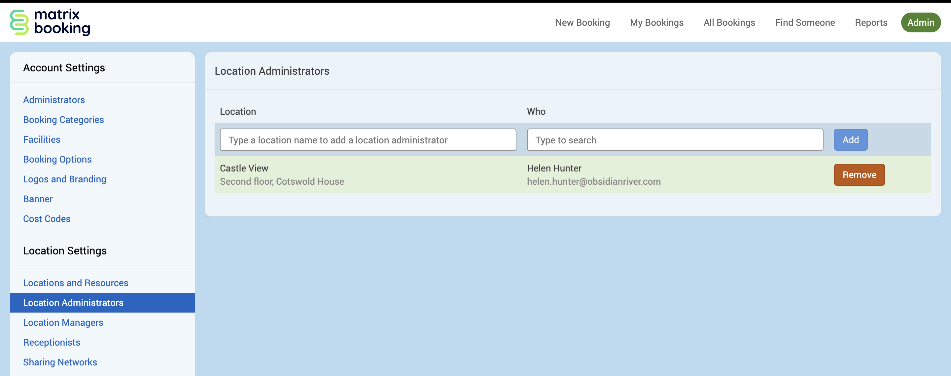951x376 pixels.
Task: Go to Facilities settings
Action: tap(42, 140)
